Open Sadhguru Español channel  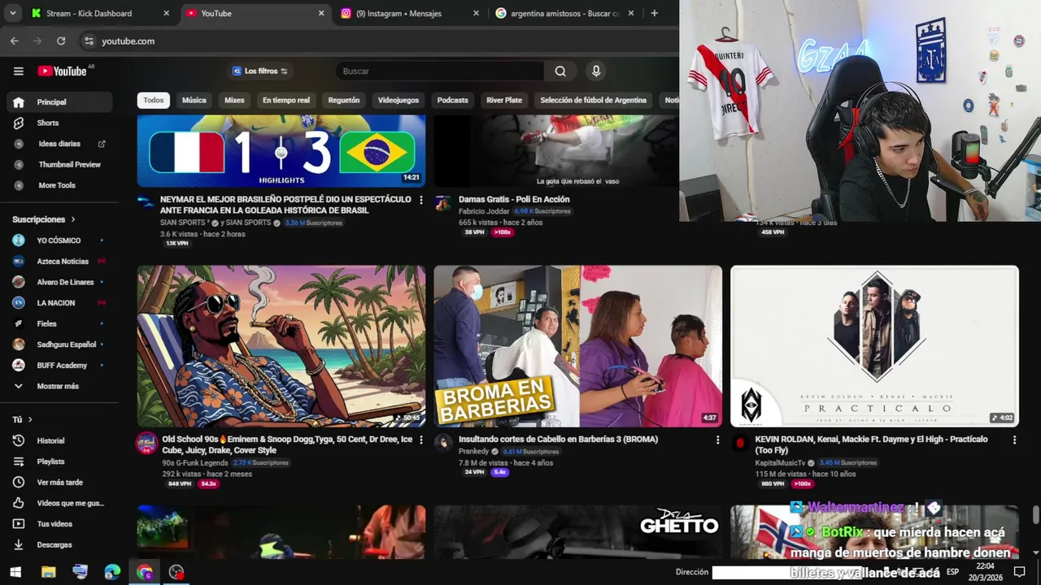(x=59, y=344)
